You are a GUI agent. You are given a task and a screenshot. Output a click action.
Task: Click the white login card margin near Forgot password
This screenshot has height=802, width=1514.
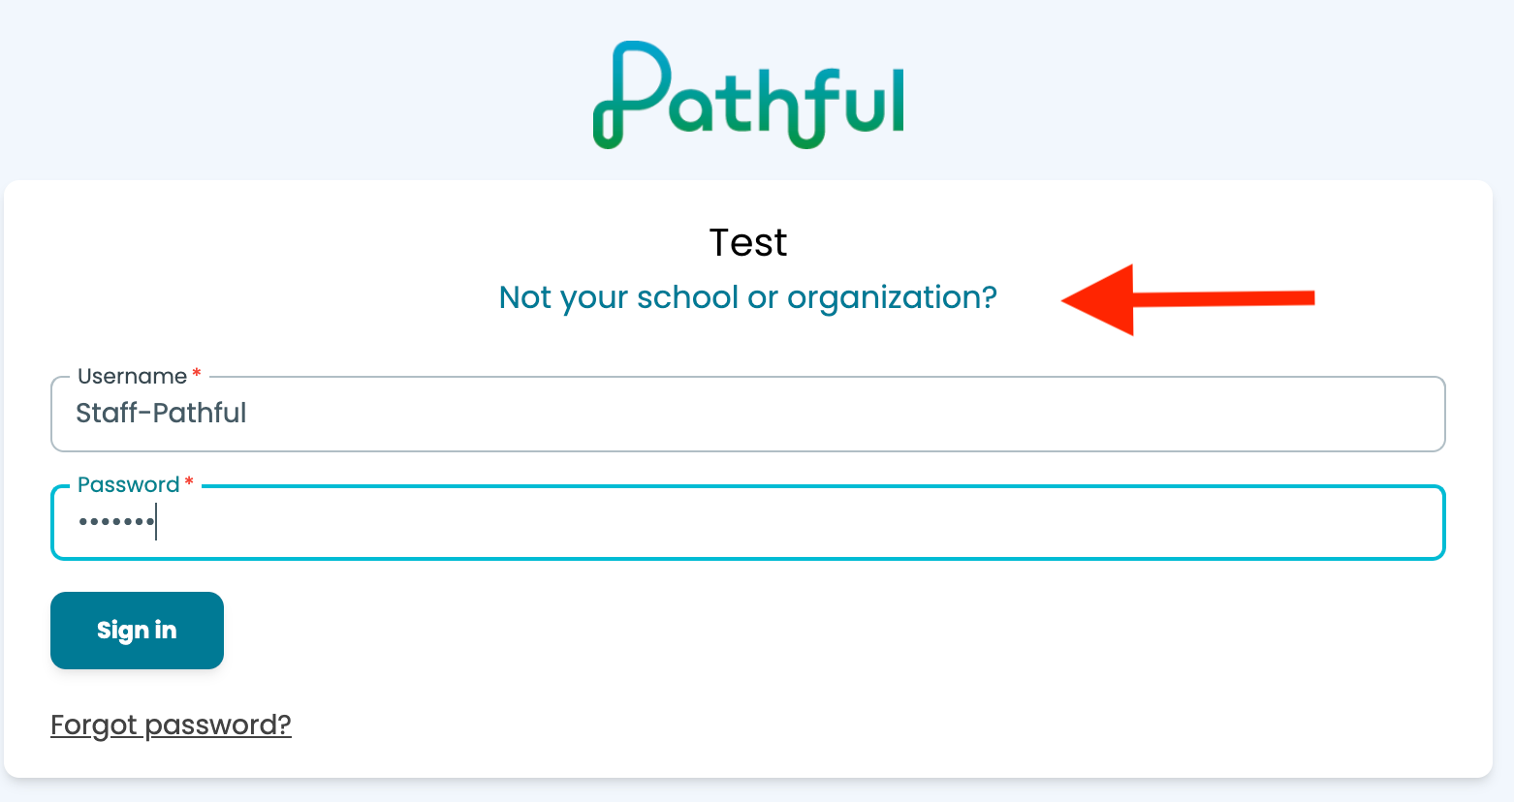pyautogui.click(x=775, y=725)
